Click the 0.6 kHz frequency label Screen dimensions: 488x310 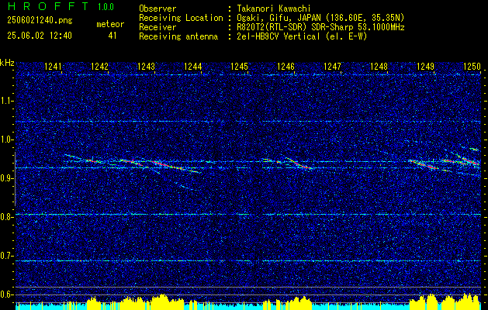click(x=7, y=294)
